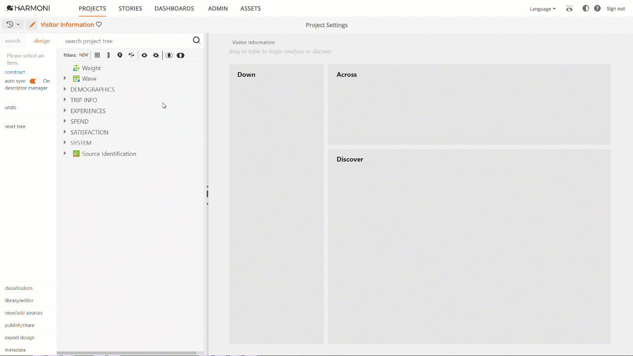Show hidden items with crossed-eye filter
The image size is (633, 356).
[x=156, y=55]
